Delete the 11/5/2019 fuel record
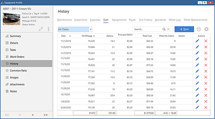Viewport: 215px width, 119px height. pyautogui.click(x=206, y=47)
